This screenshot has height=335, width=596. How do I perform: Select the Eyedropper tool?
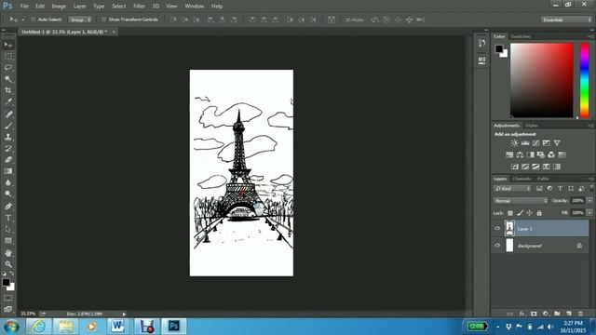pos(8,101)
